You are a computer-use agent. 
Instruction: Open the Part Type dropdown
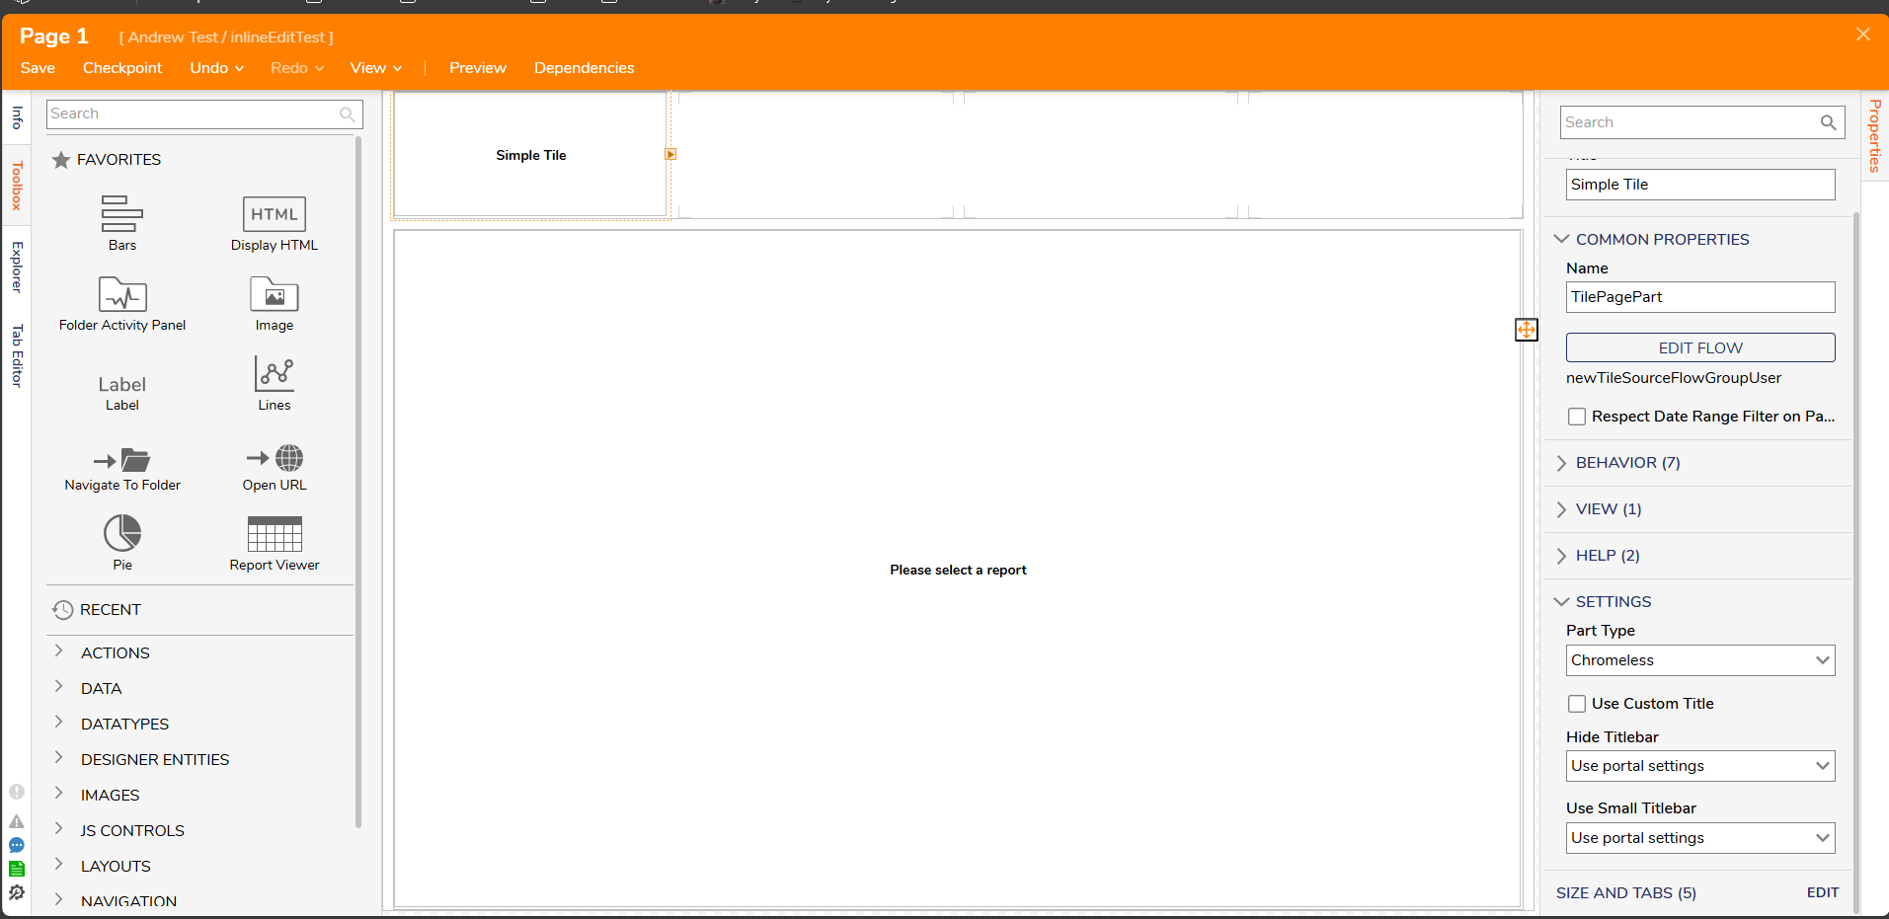coord(1699,660)
